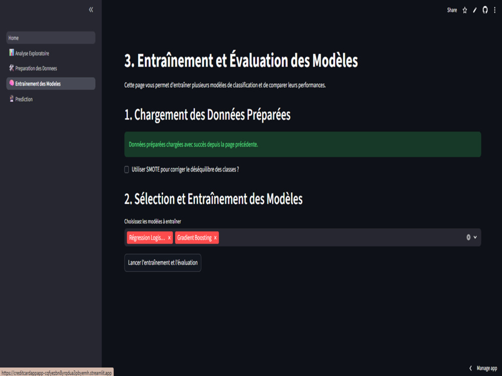The image size is (502, 376).
Task: Click the Régression Logis... tag label
Action: (147, 238)
